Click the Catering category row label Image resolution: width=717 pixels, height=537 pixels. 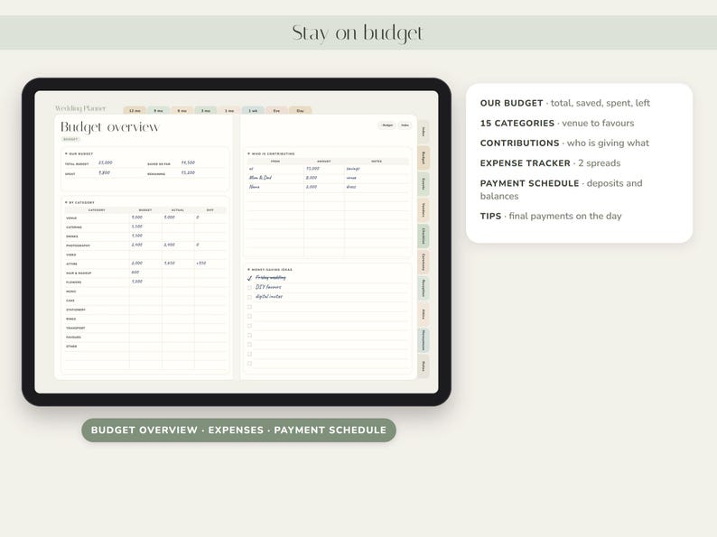click(74, 227)
